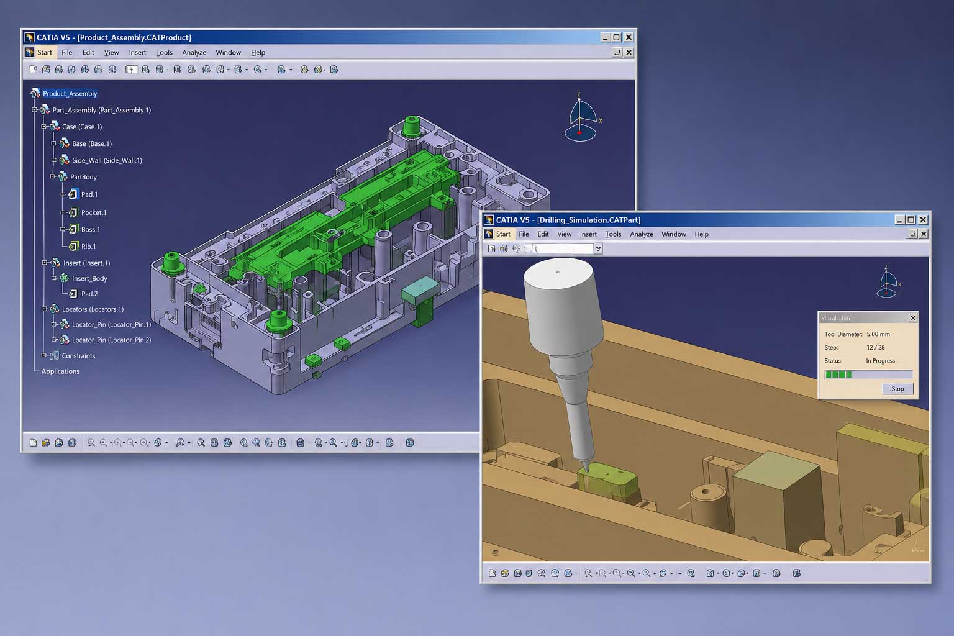Expand the Locator_Pin (Locator_Pin.1) node
954x636 pixels.
pos(54,324)
